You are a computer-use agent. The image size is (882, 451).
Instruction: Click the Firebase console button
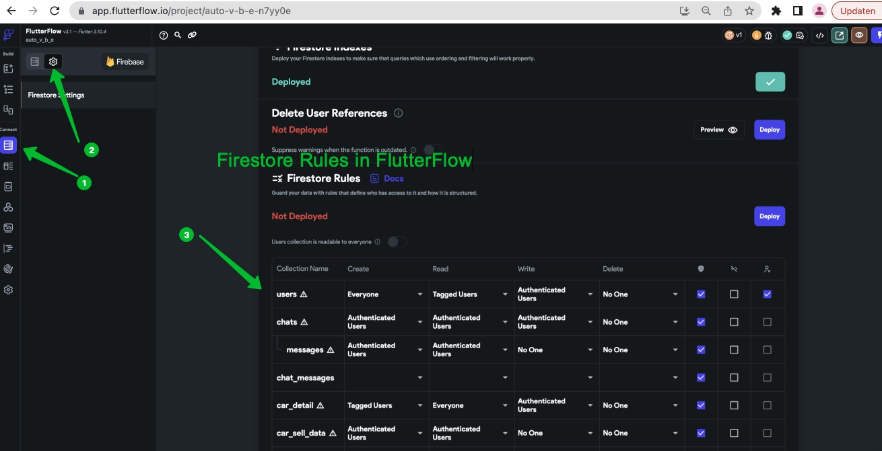click(126, 61)
